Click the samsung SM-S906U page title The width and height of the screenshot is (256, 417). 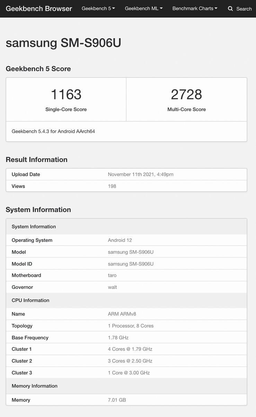click(x=63, y=43)
